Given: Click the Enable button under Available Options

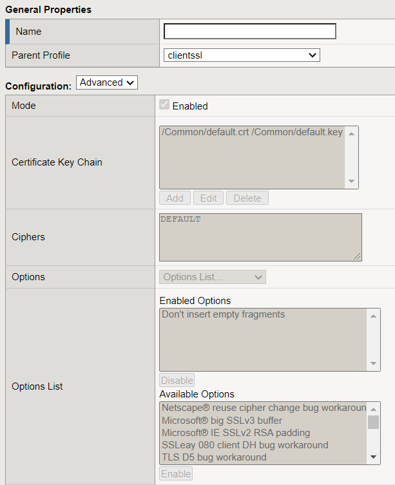Looking at the screenshot, I should (176, 473).
